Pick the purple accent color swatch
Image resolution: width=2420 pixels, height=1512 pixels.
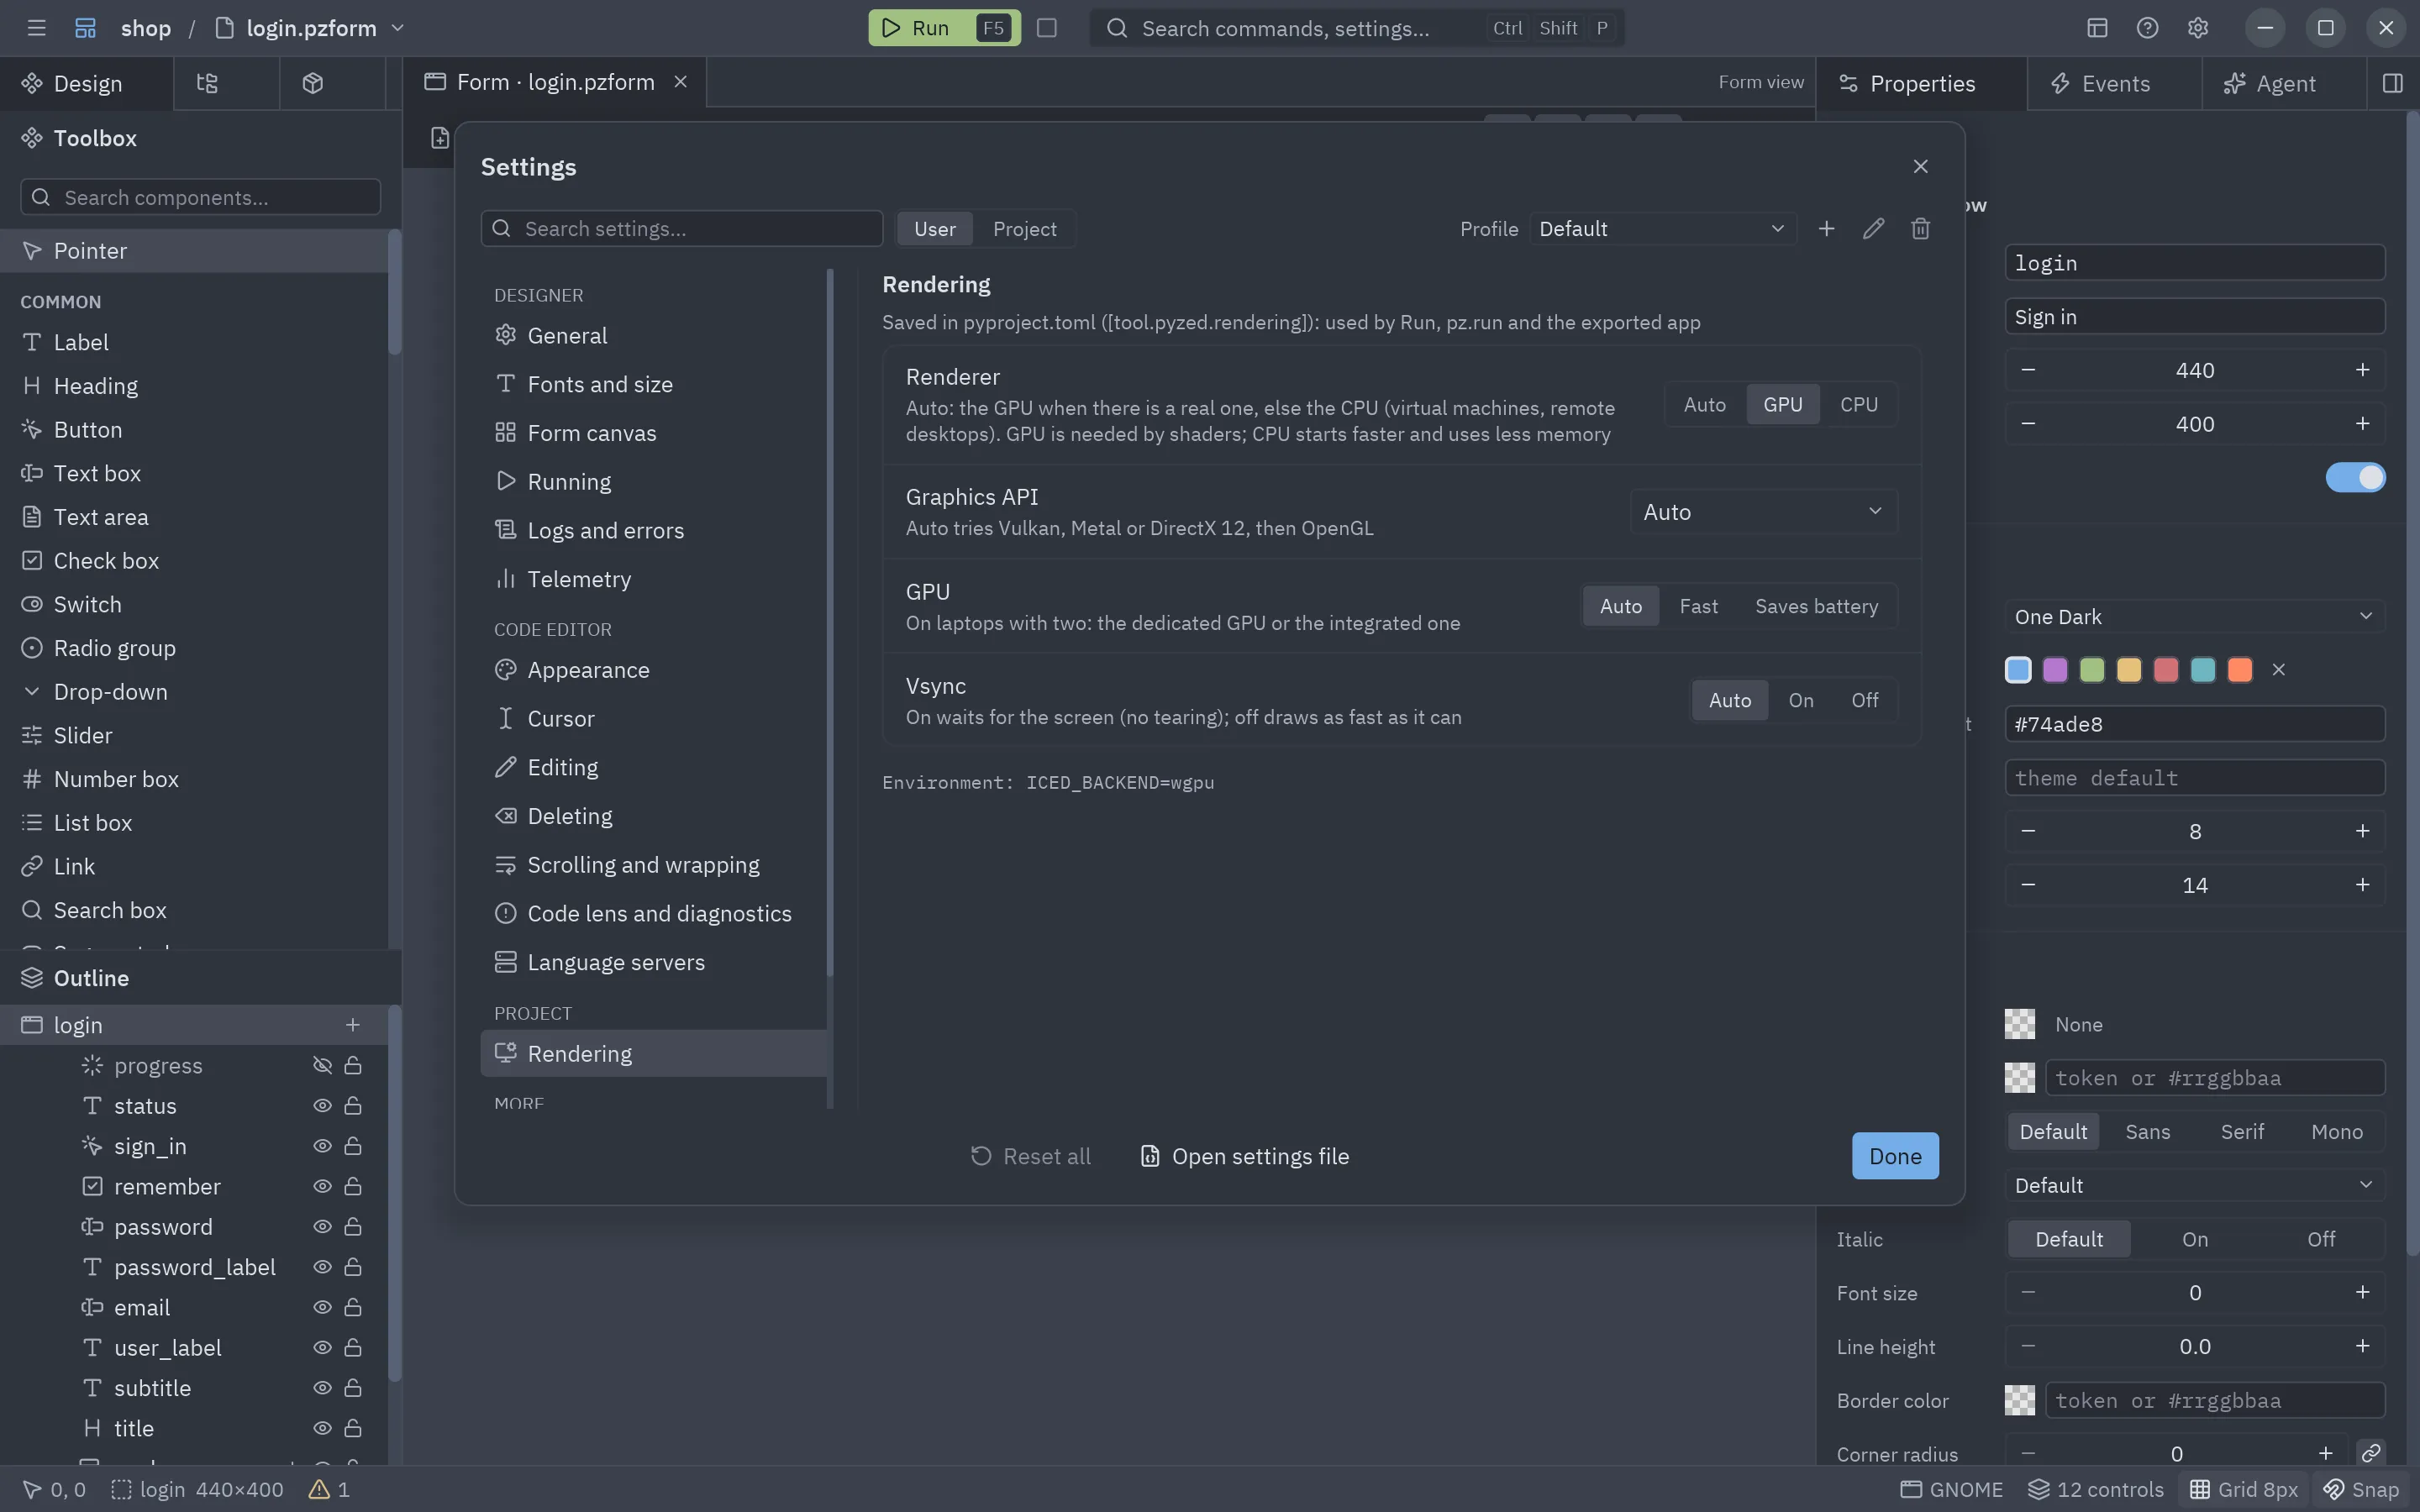(2055, 670)
